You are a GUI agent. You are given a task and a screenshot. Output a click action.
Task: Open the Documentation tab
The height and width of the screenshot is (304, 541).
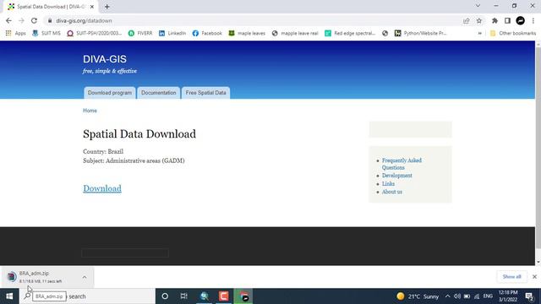click(158, 93)
